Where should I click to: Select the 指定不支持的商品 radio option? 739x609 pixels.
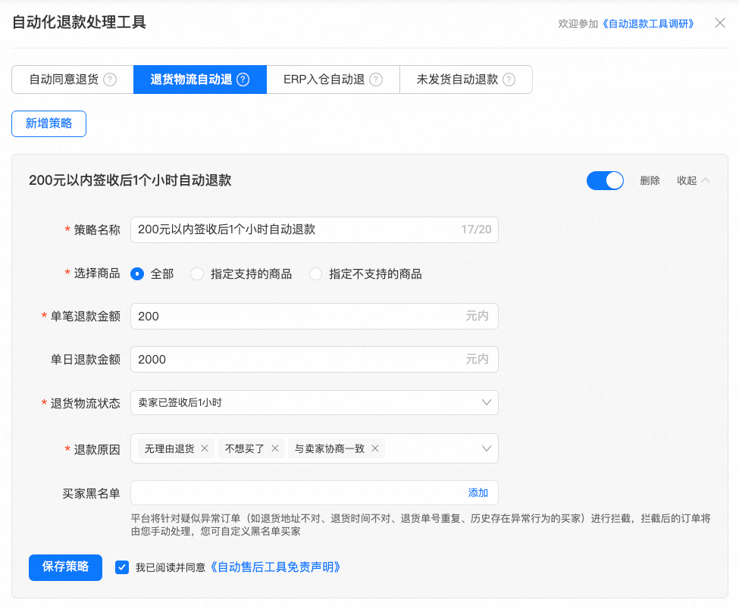pos(316,274)
